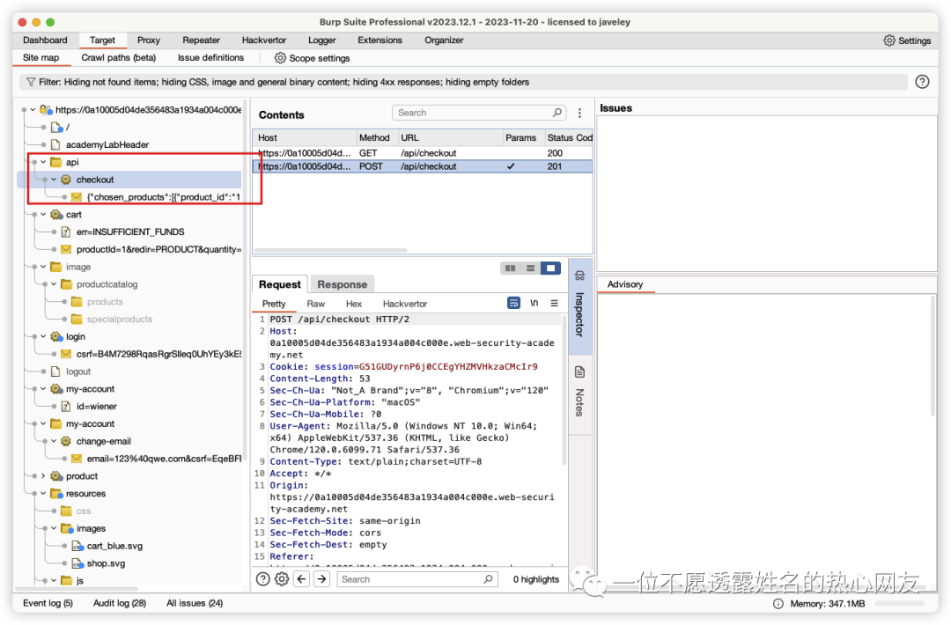Switch to the Response tab

342,284
